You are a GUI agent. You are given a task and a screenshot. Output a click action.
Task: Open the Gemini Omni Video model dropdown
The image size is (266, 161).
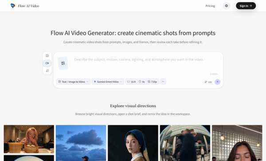click(108, 82)
